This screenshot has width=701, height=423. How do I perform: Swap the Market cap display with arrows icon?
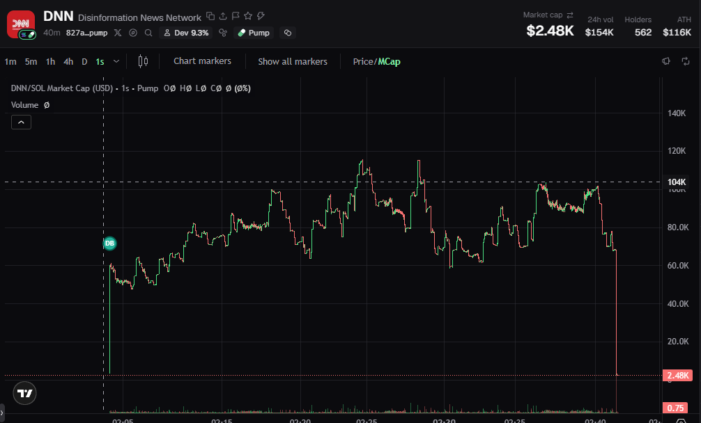pyautogui.click(x=570, y=15)
